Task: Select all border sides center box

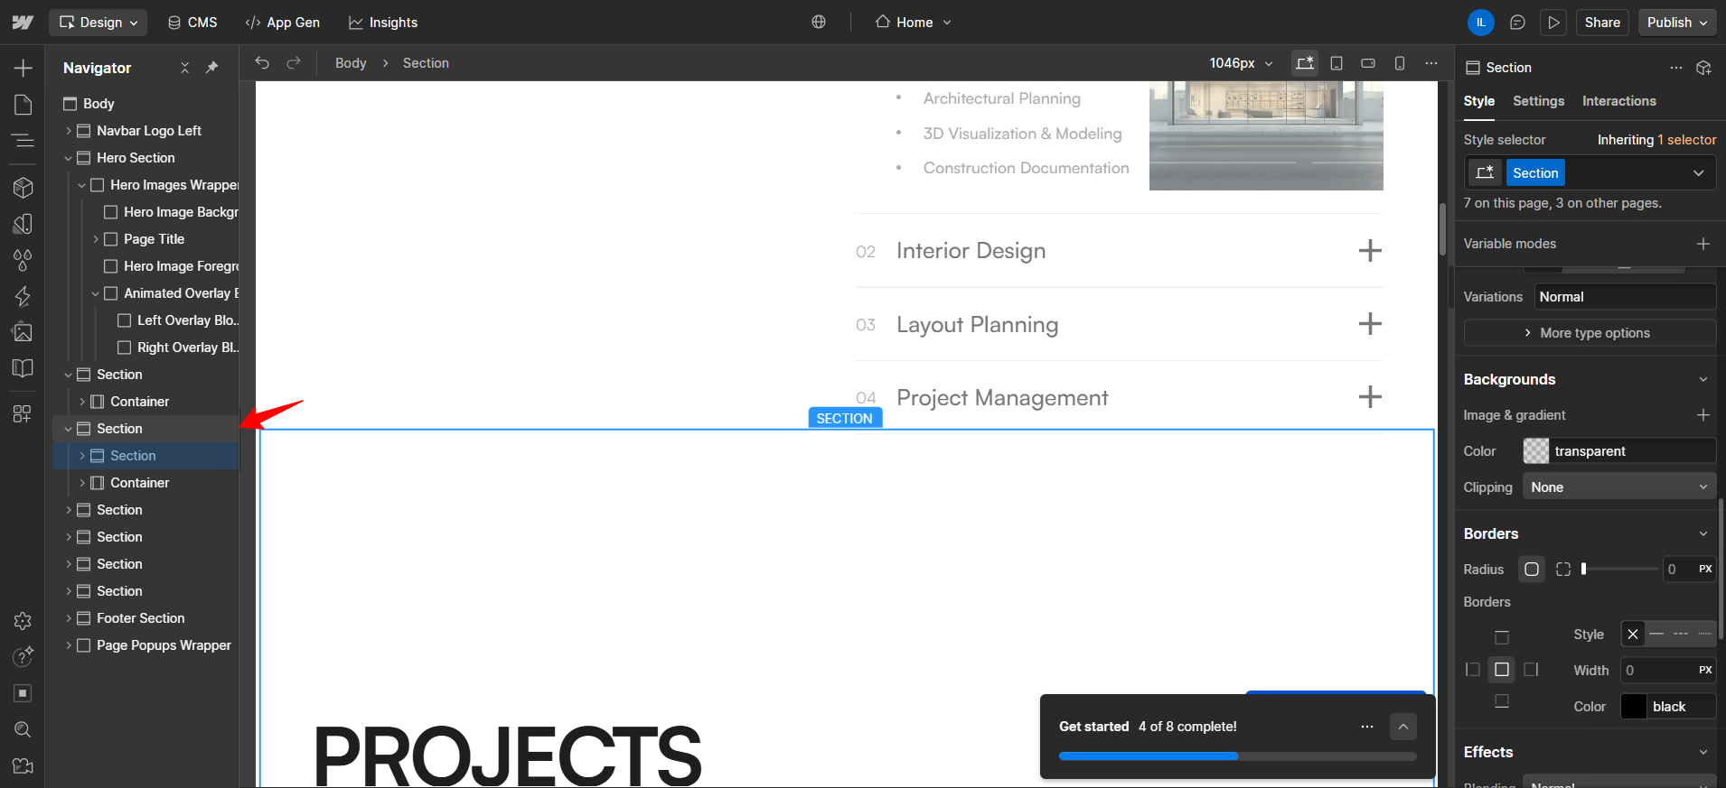Action: click(x=1502, y=670)
